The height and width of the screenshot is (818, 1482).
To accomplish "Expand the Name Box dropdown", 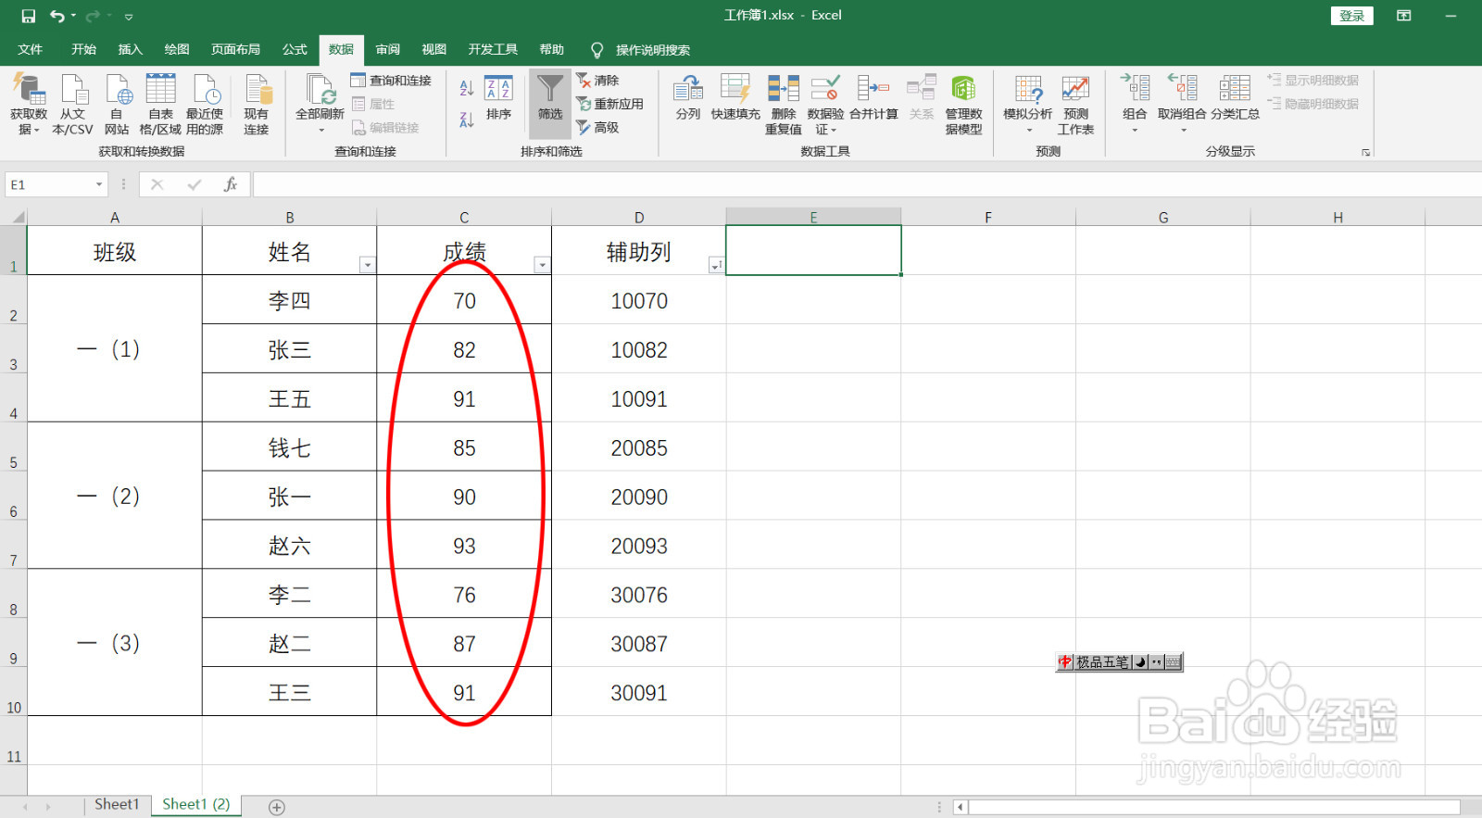I will click(99, 184).
